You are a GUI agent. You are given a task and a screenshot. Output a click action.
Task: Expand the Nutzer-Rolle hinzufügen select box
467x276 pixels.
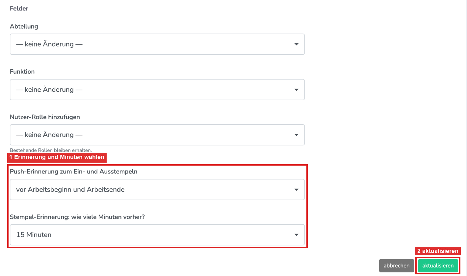click(157, 135)
